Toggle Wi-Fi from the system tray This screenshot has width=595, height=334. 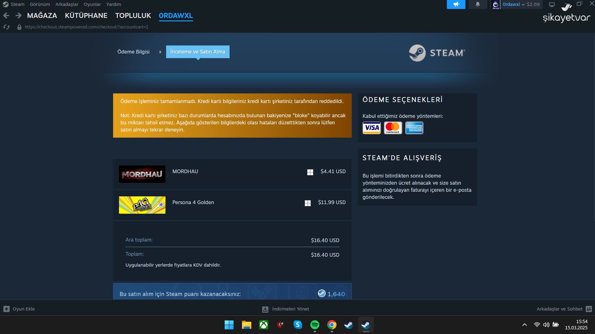pyautogui.click(x=536, y=325)
